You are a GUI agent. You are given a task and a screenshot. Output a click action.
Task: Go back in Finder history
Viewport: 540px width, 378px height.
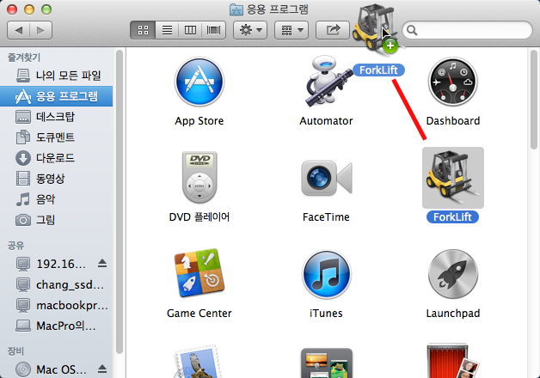pyautogui.click(x=19, y=30)
